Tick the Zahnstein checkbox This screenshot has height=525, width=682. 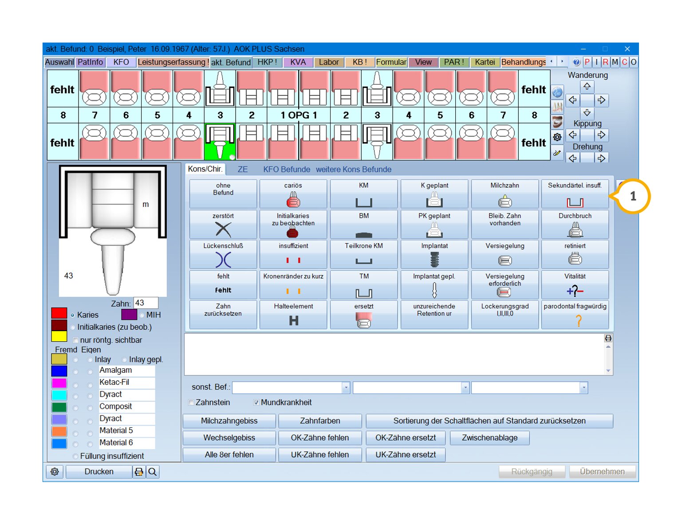point(191,403)
